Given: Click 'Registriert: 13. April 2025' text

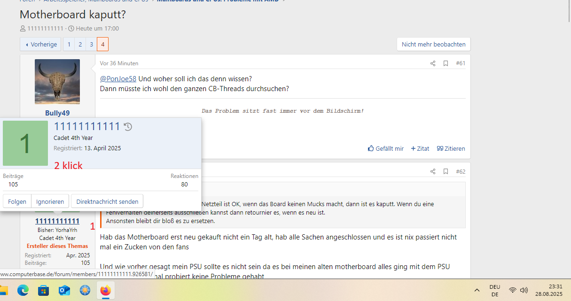Looking at the screenshot, I should [x=87, y=148].
